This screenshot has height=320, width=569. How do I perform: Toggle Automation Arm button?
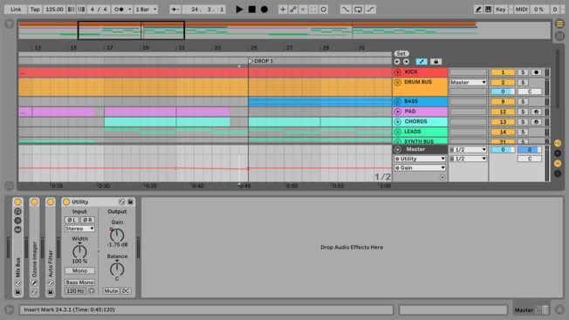pos(293,10)
